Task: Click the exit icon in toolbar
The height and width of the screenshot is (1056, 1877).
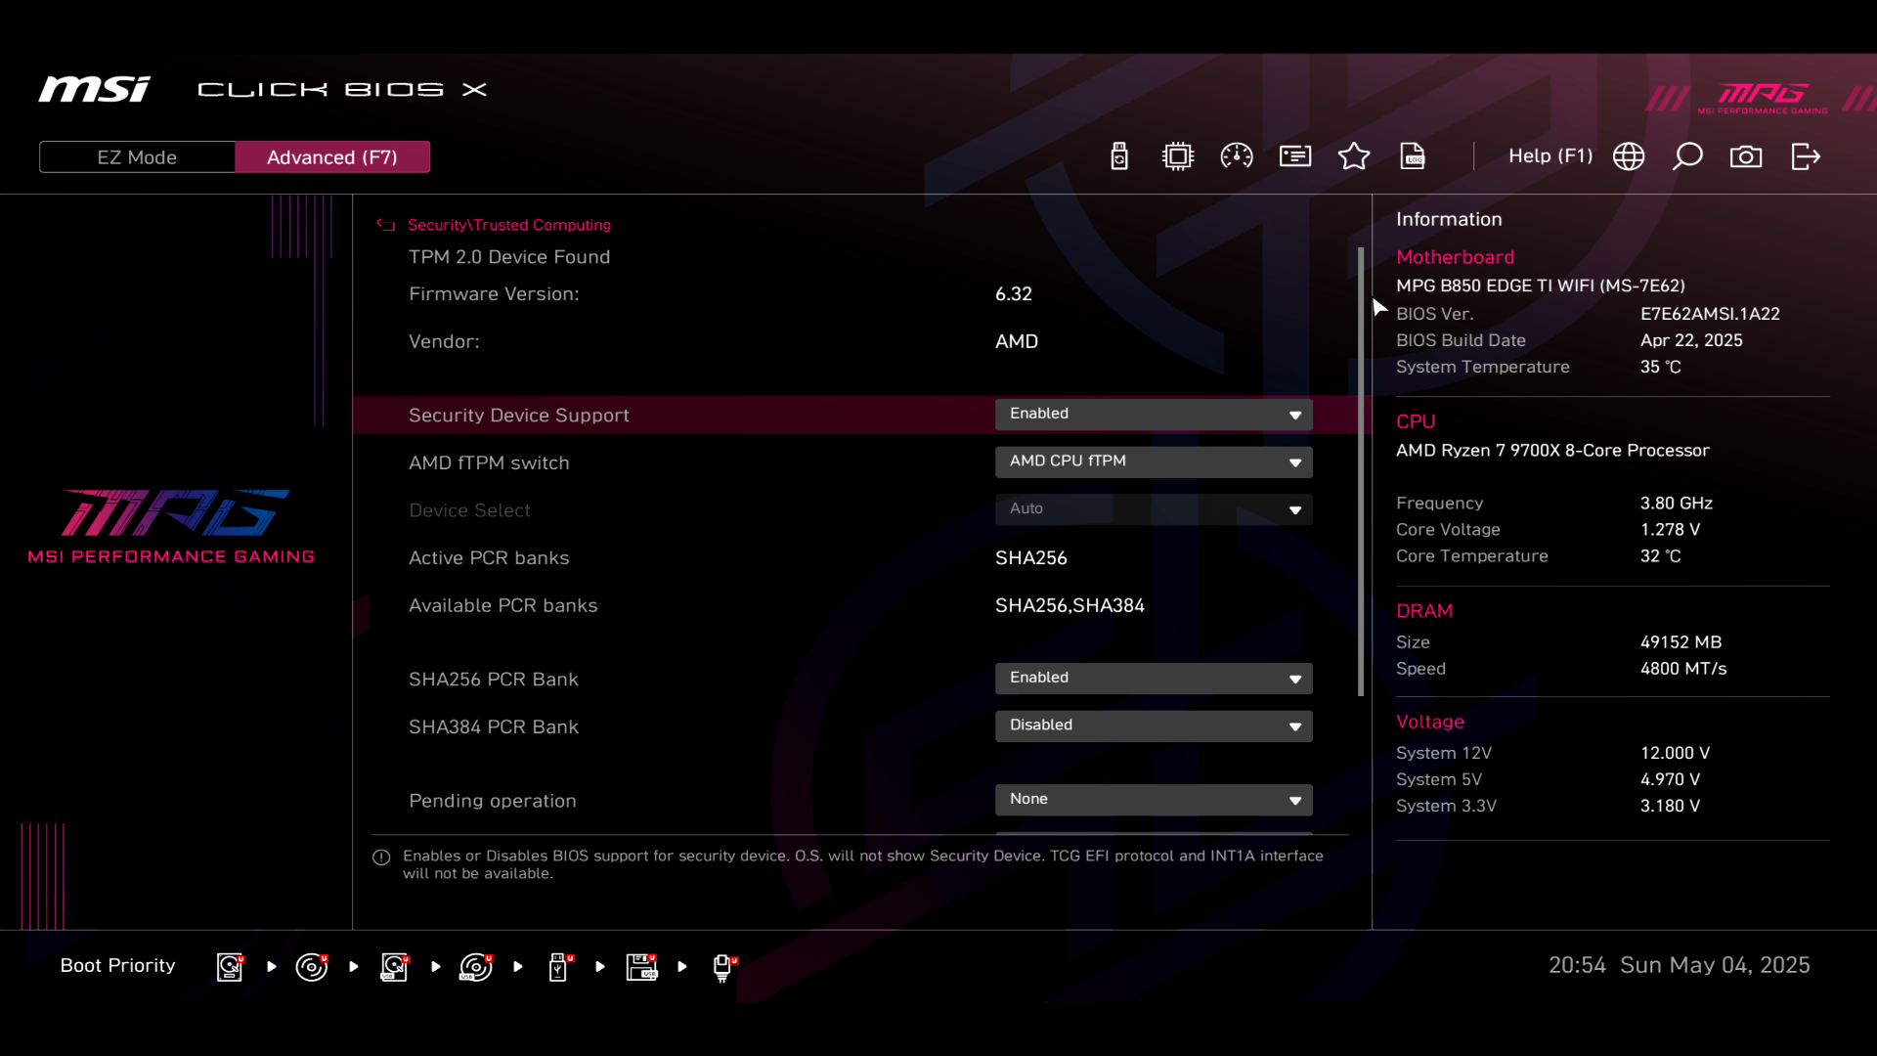Action: coord(1806,156)
